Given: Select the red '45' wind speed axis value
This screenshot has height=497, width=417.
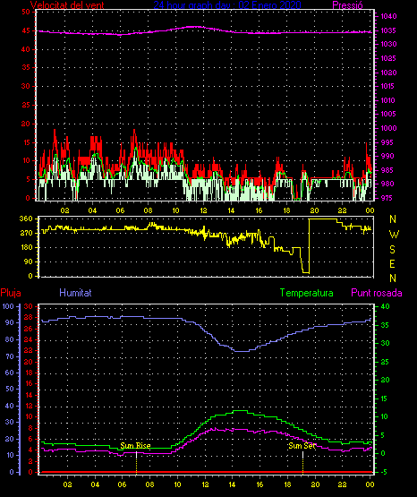Looking at the screenshot, I should click(26, 30).
